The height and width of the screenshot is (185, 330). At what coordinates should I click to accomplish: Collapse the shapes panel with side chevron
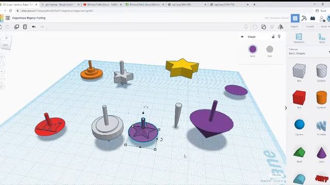pos(286,108)
